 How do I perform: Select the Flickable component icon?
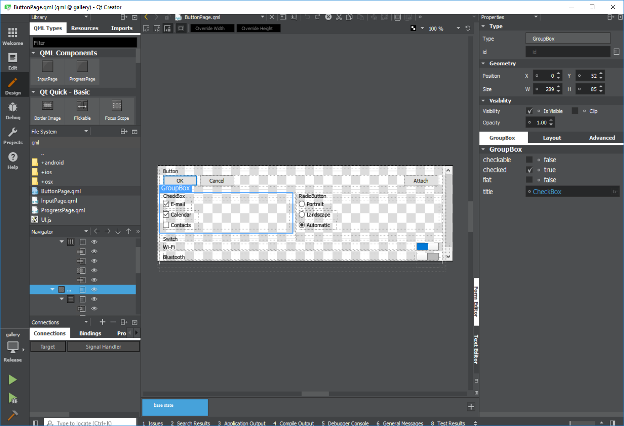point(82,110)
